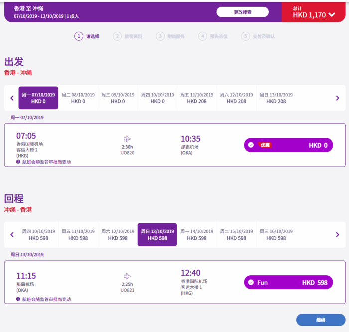The image size is (349, 332).
Task: Choose outbound date 周二 08/10/2019
Action: tap(78, 98)
